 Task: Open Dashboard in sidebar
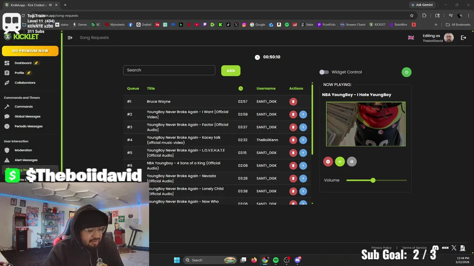click(x=23, y=63)
